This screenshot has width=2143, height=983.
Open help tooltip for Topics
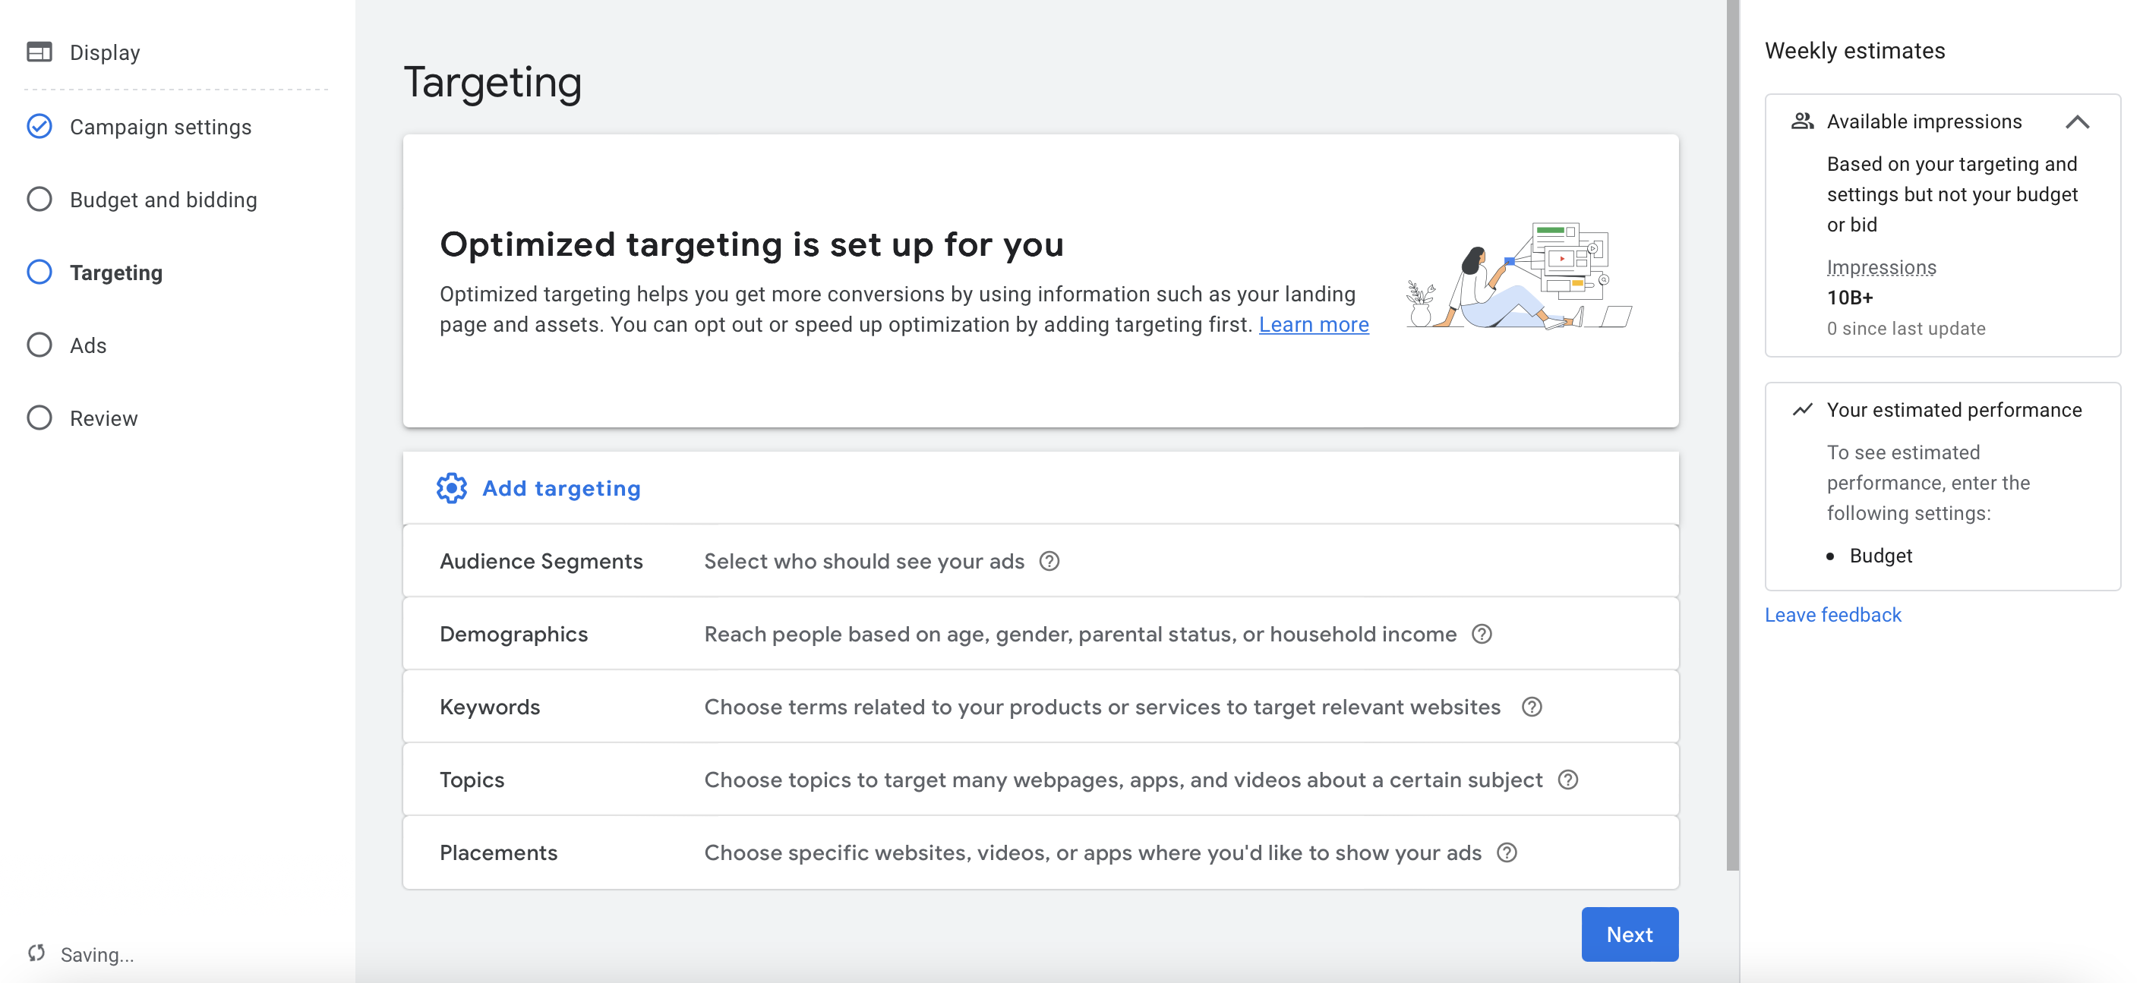(1568, 780)
